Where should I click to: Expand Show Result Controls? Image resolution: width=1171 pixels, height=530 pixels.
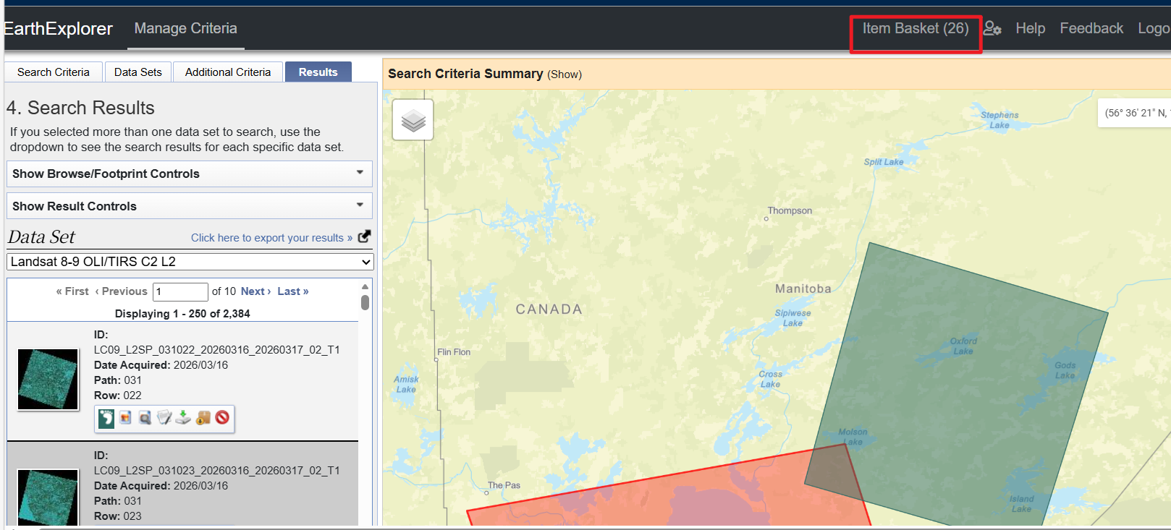(190, 206)
